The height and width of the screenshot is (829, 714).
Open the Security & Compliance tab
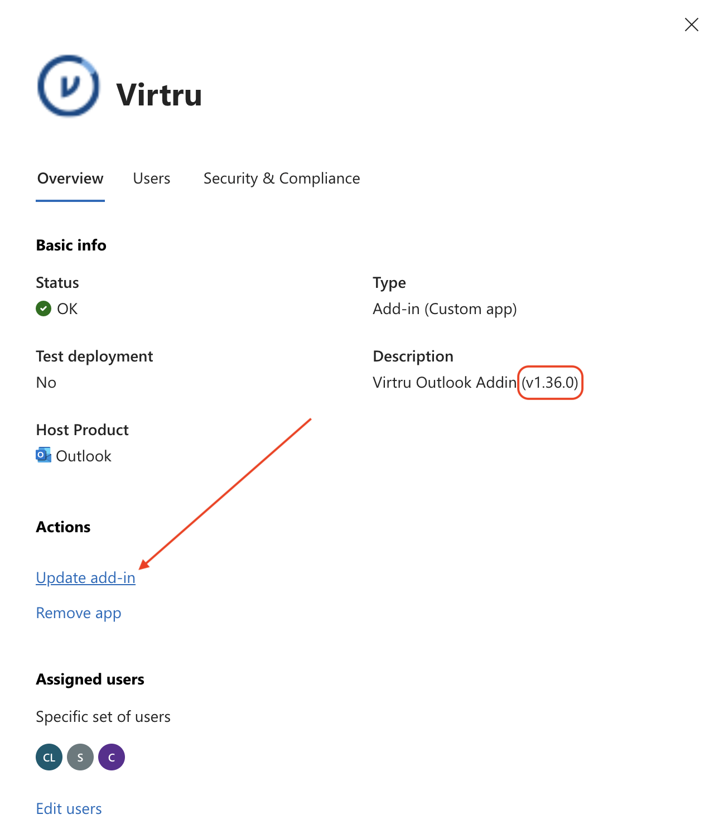[282, 179]
